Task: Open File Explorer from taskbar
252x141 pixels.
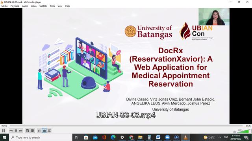Action: 140,137
